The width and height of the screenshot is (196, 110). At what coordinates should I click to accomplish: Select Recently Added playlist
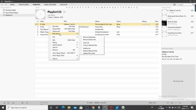[10, 10]
